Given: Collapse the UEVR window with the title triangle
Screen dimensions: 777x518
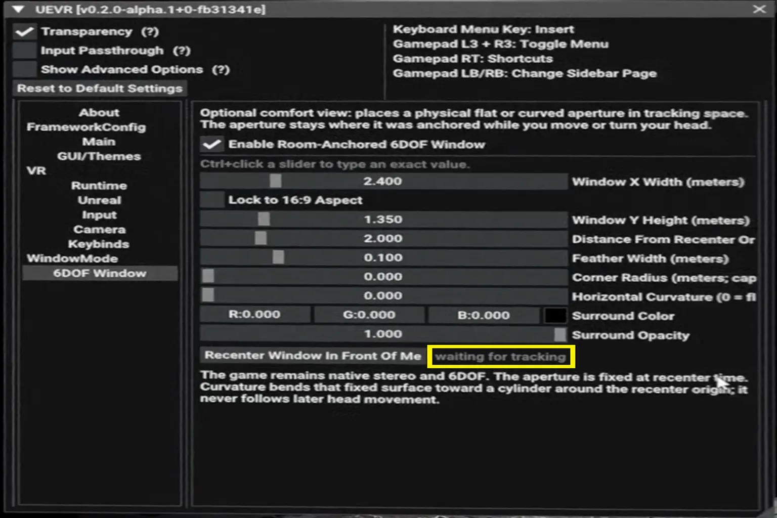Looking at the screenshot, I should click(x=18, y=9).
